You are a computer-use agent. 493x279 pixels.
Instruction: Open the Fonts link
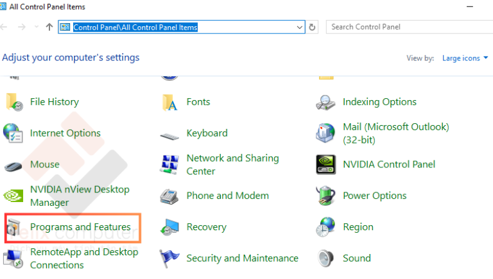coord(198,102)
